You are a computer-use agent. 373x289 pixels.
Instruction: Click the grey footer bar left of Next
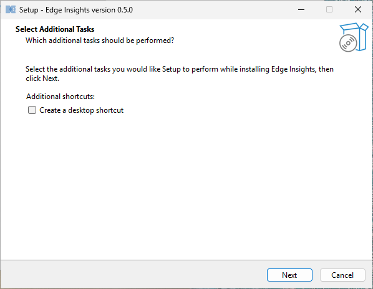133,275
